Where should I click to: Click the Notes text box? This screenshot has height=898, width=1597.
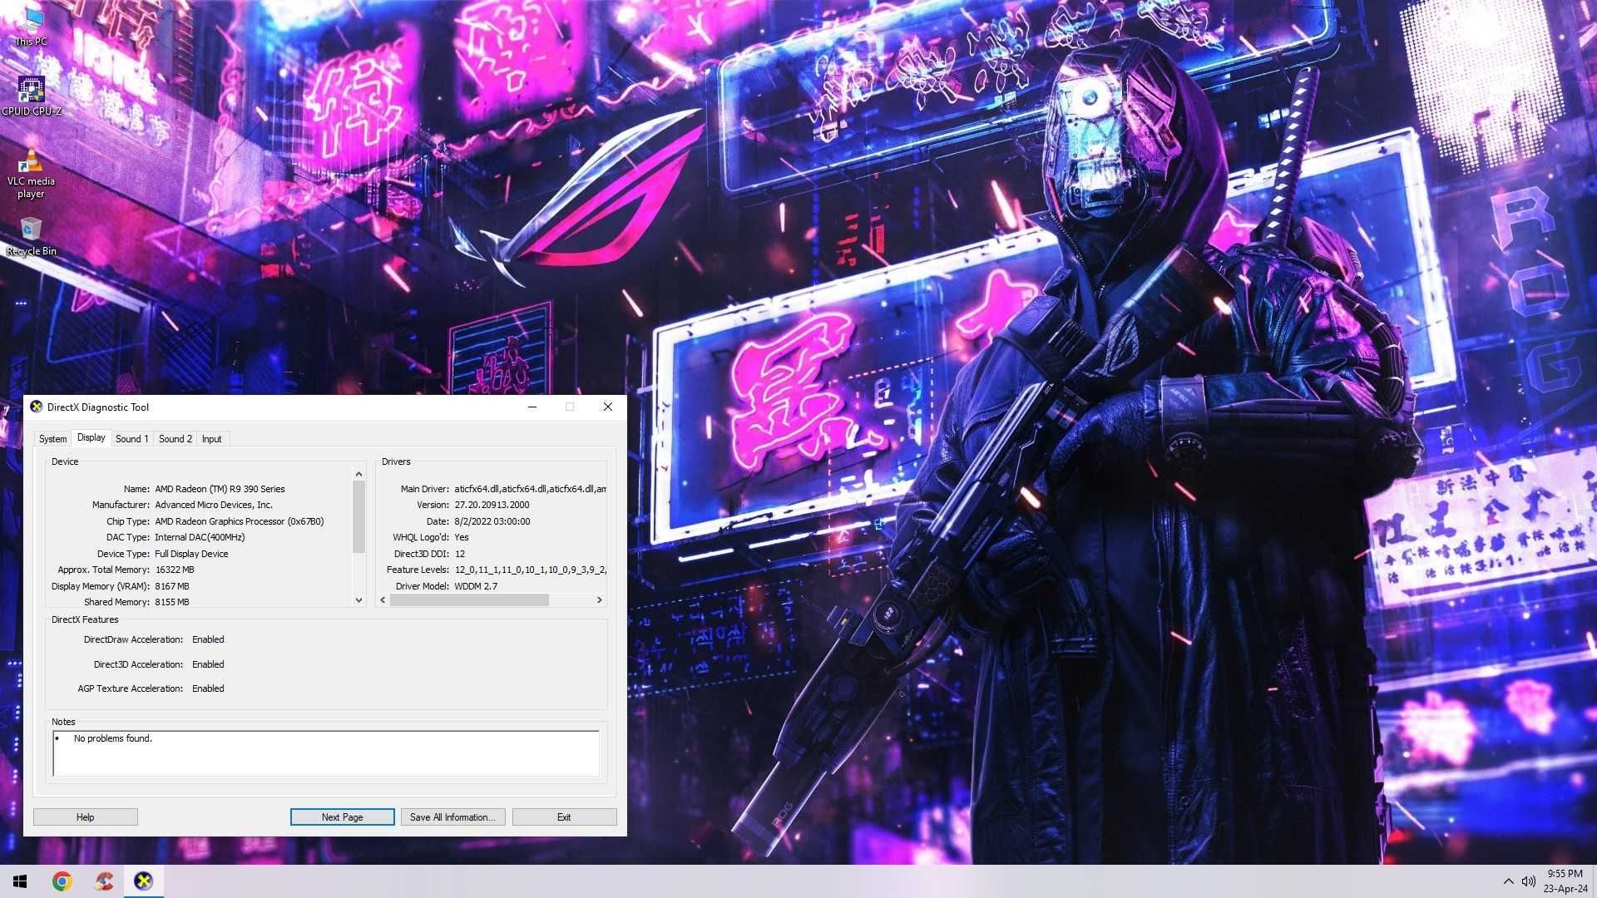pos(326,753)
